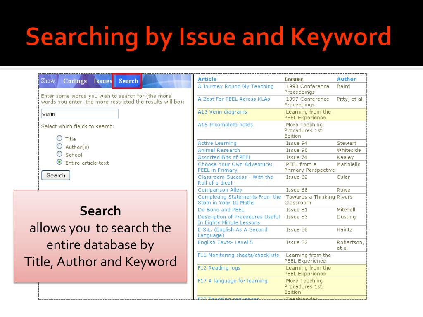Click 'Issue 81' in De Bono row
The image size is (423, 317).
pos(297,210)
